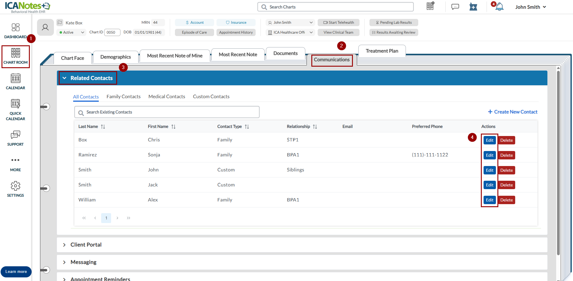573x281 pixels.
Task: Open Pending Lab Results
Action: pos(394,23)
